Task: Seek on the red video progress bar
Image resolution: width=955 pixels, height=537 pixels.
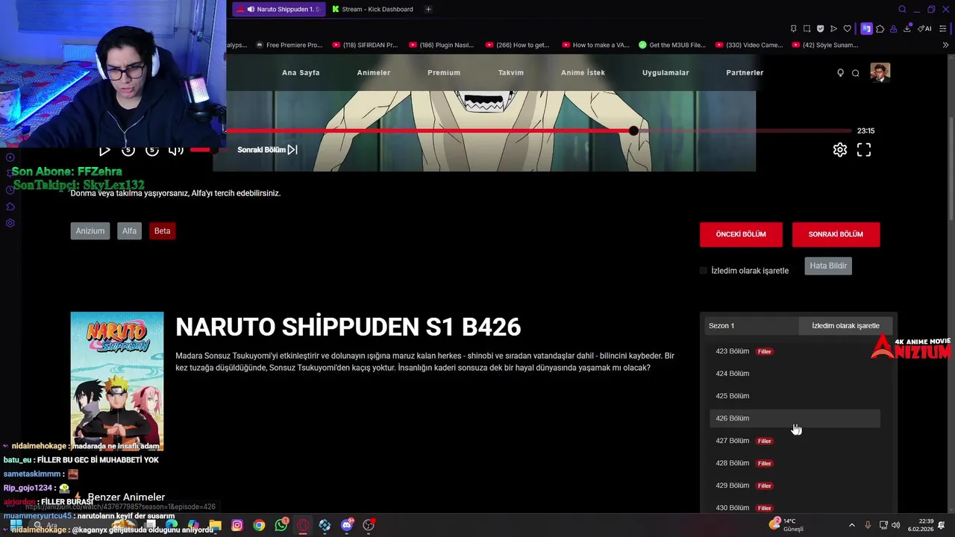Action: [x=538, y=131]
